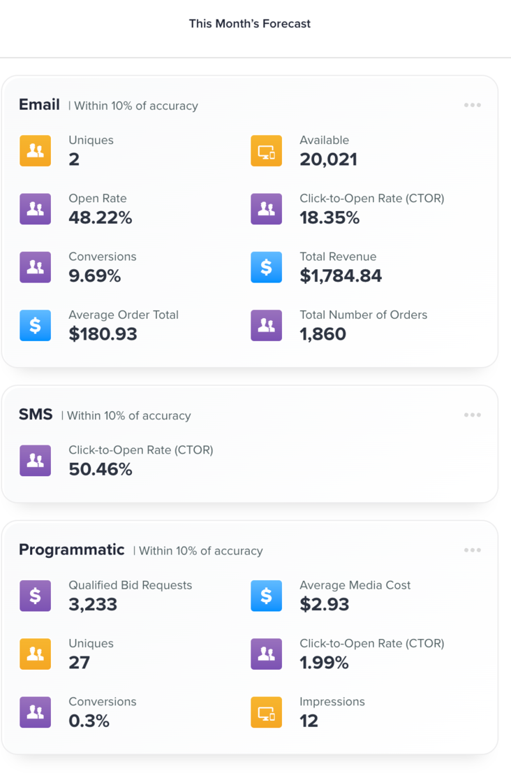Click the SMS CTOR value 50.46%

101,470
